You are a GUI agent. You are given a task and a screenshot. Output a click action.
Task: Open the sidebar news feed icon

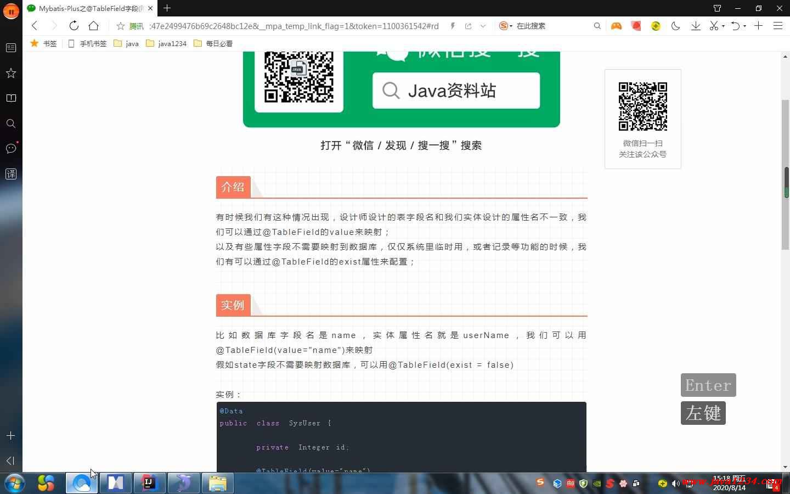11,48
